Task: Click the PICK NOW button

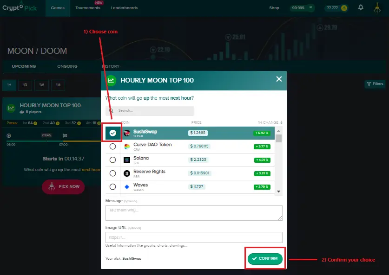Action: pyautogui.click(x=63, y=186)
